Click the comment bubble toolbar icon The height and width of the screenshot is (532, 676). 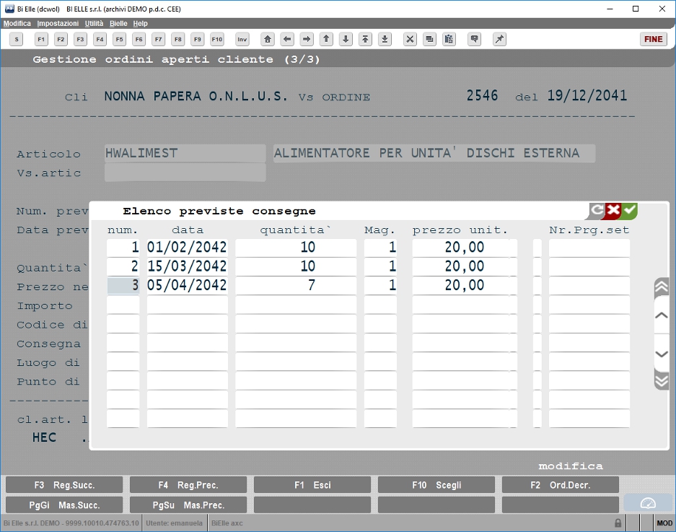[474, 39]
